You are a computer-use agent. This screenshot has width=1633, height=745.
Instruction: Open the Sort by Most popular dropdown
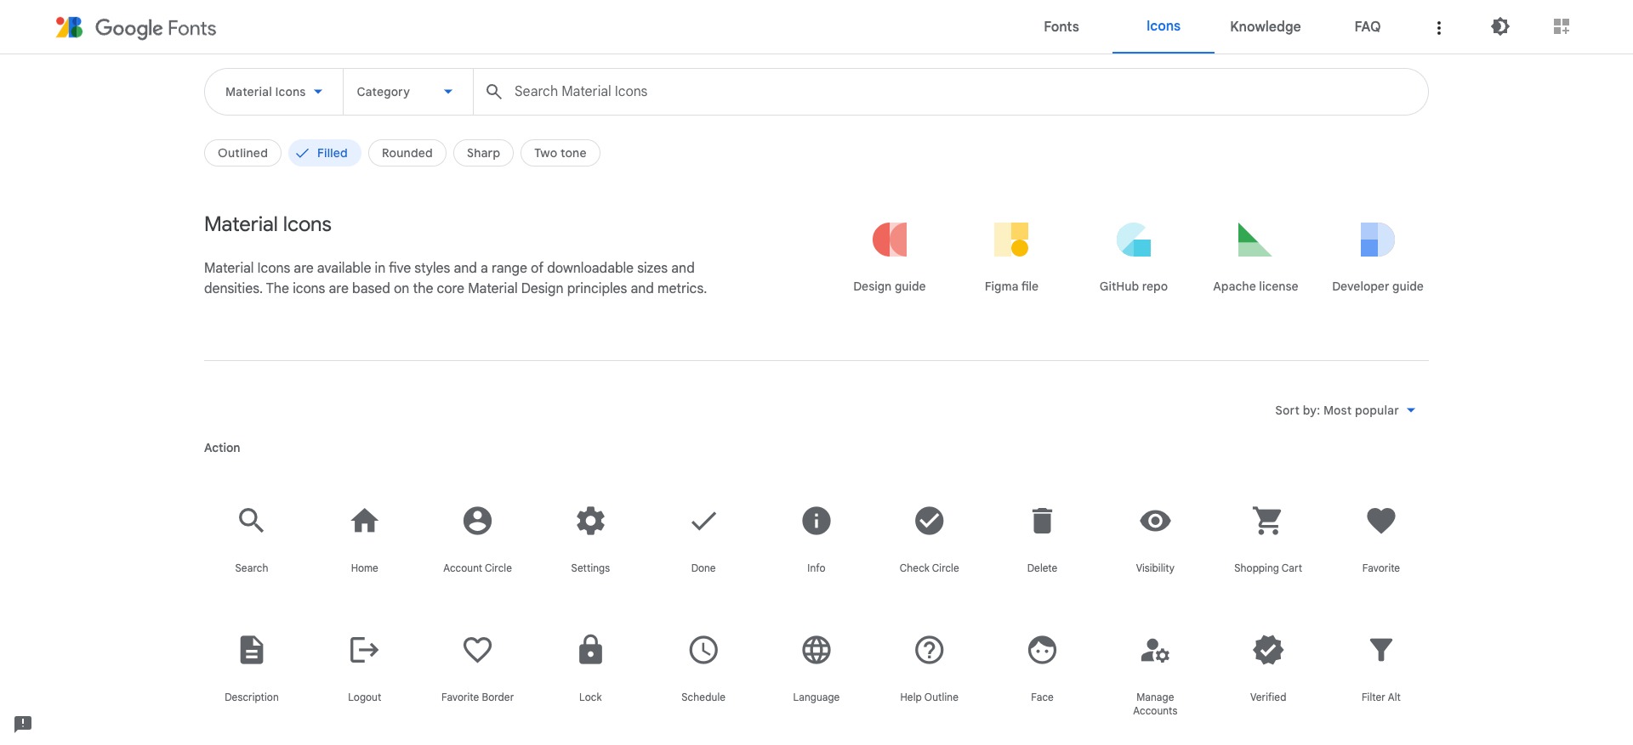(1345, 410)
